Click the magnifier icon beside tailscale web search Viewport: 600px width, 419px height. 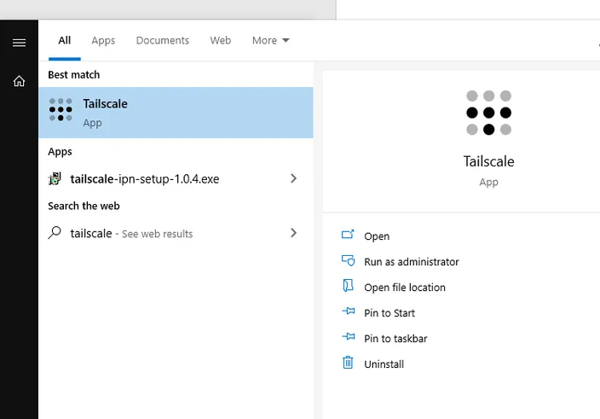pos(55,232)
